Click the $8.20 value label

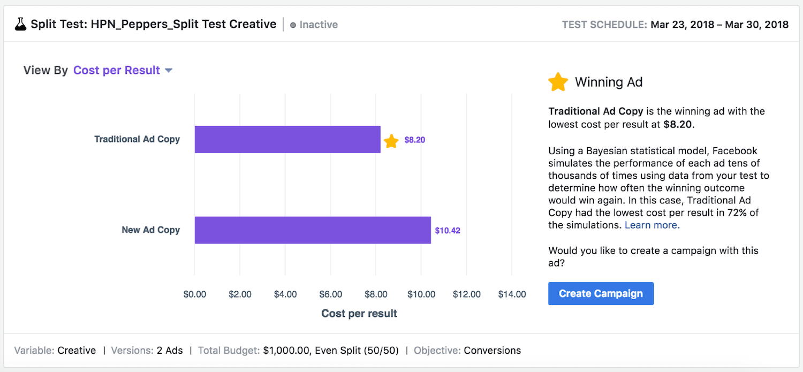[x=414, y=140]
